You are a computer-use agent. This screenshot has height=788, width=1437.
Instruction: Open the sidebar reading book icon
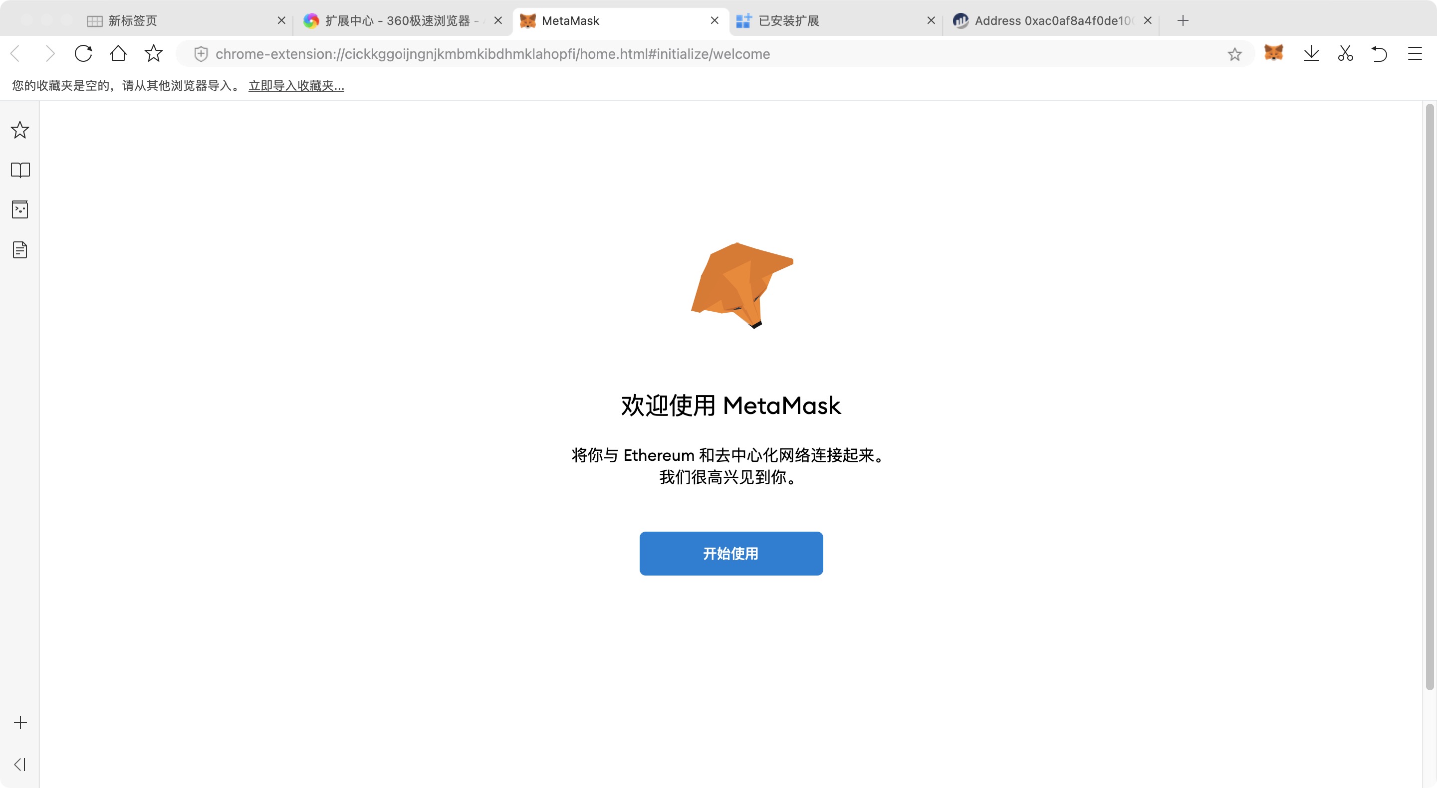click(20, 170)
